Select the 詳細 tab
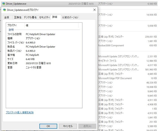The image size is (160, 131). click(56, 17)
